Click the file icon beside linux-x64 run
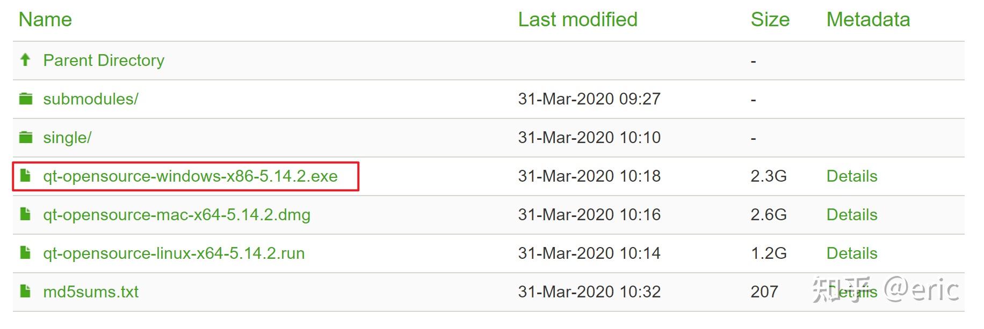 25,252
